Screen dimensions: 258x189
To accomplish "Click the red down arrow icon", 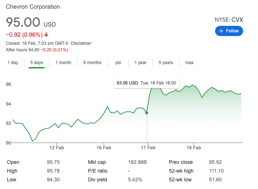I will click(46, 35).
